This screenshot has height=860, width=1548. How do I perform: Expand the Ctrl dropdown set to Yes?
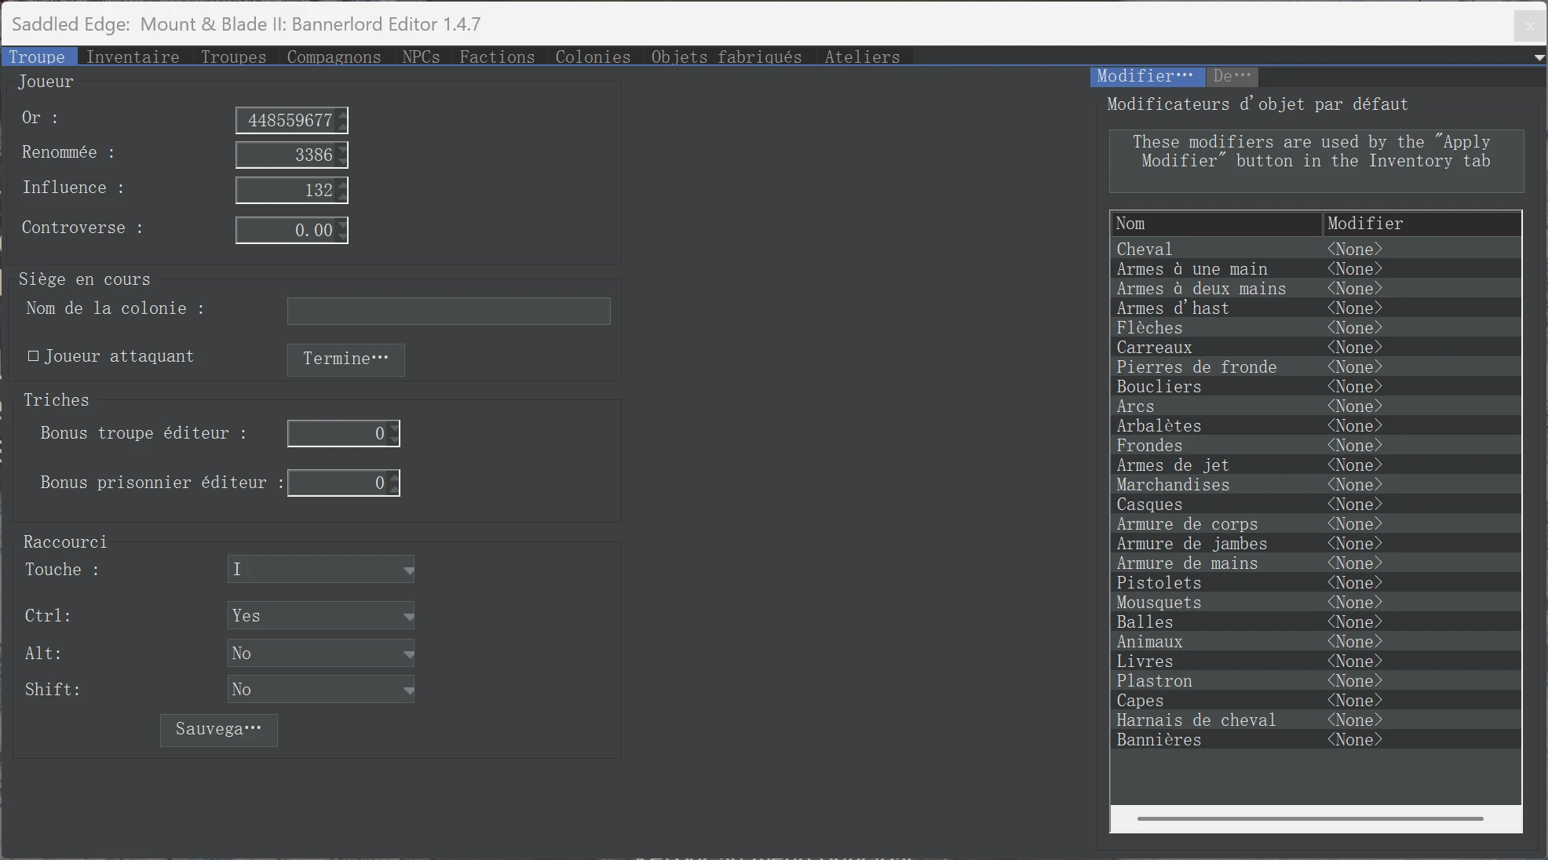click(x=321, y=616)
